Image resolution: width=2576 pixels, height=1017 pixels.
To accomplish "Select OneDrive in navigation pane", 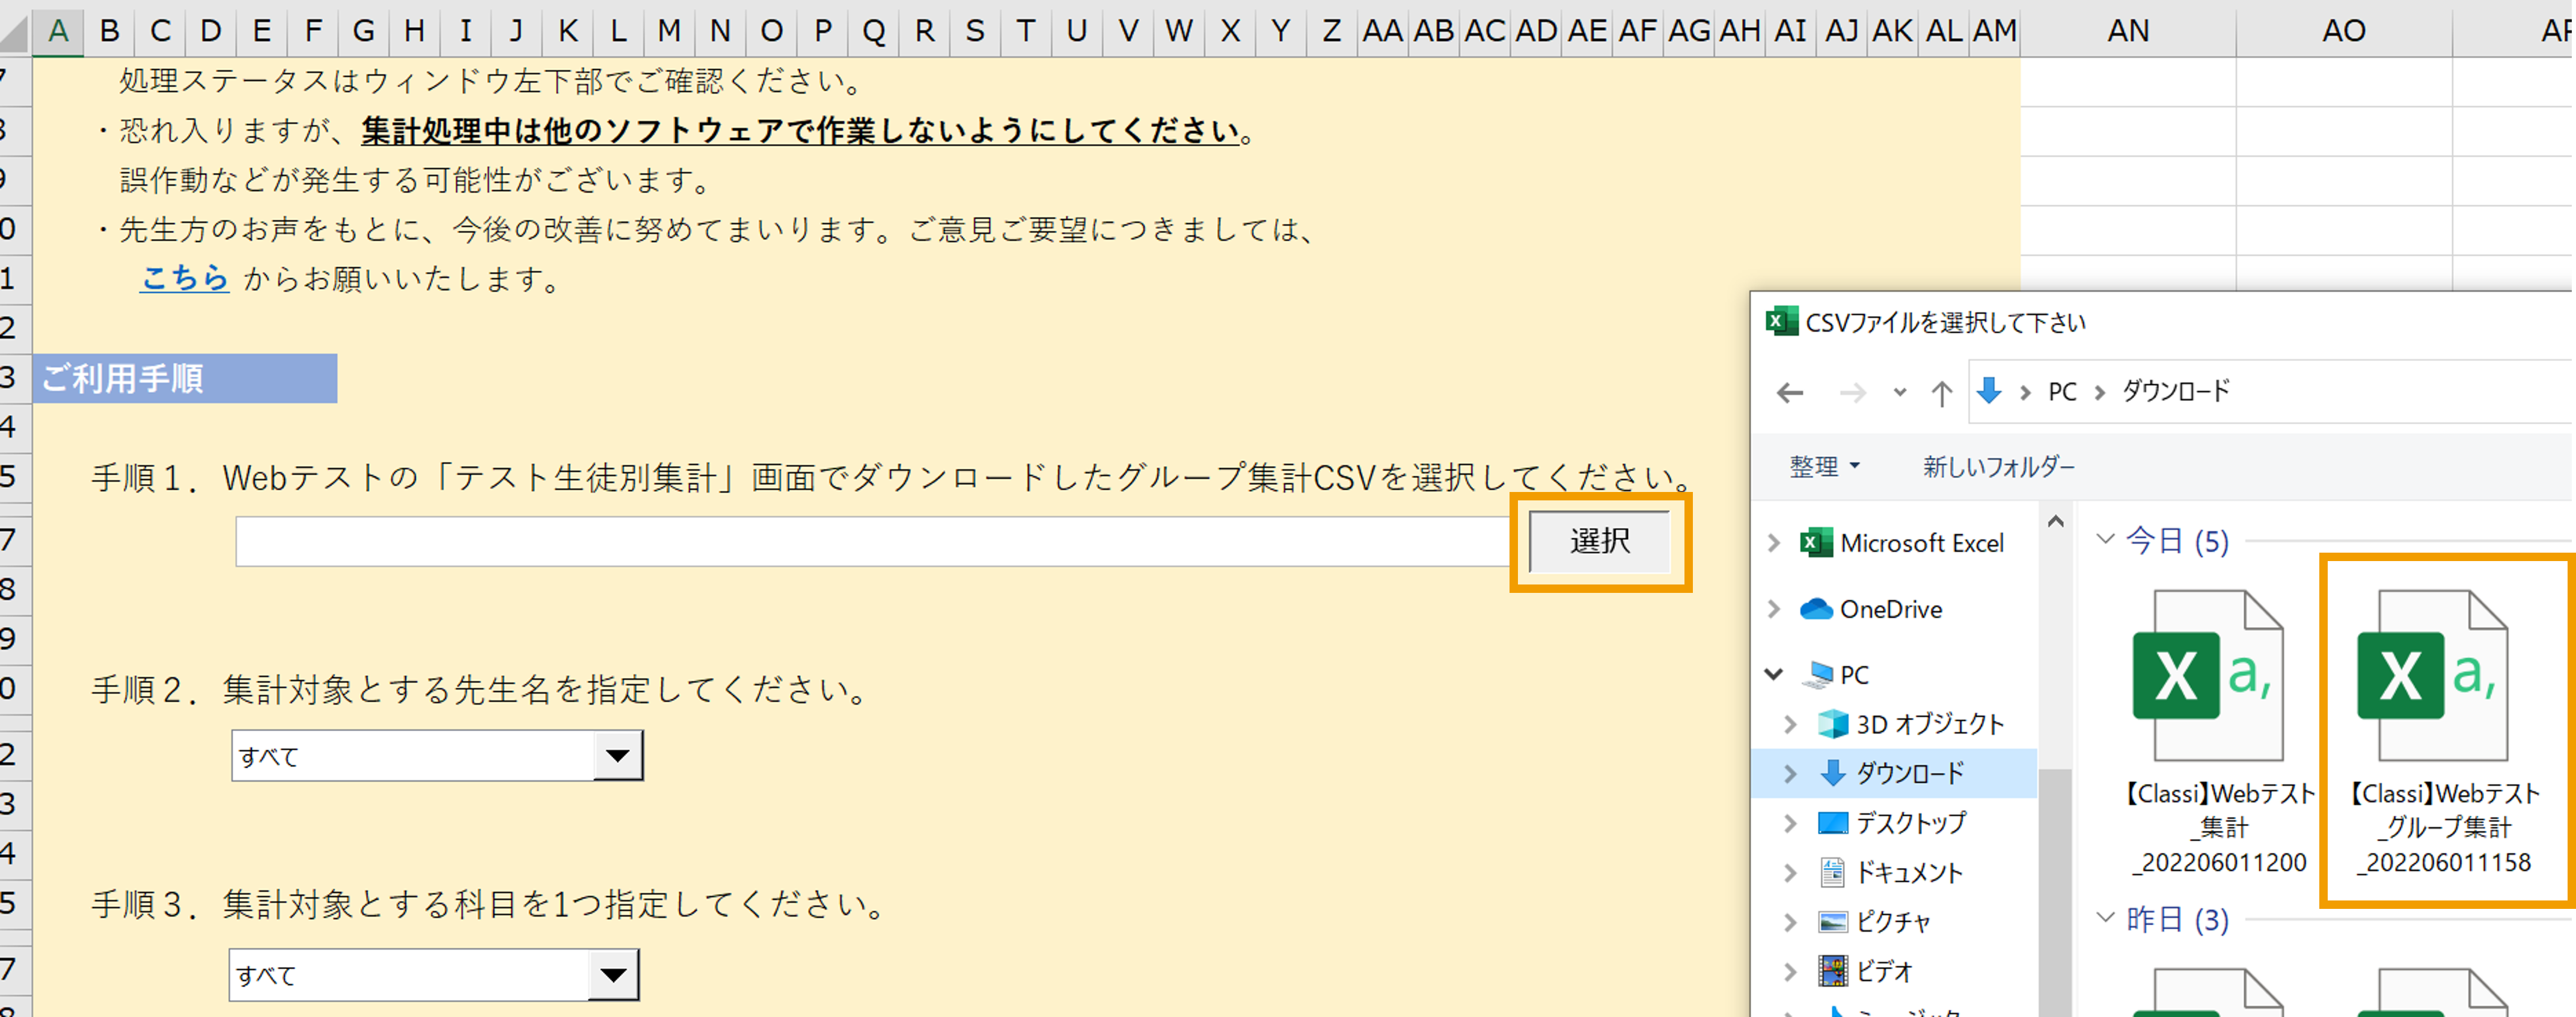I will click(x=1871, y=609).
